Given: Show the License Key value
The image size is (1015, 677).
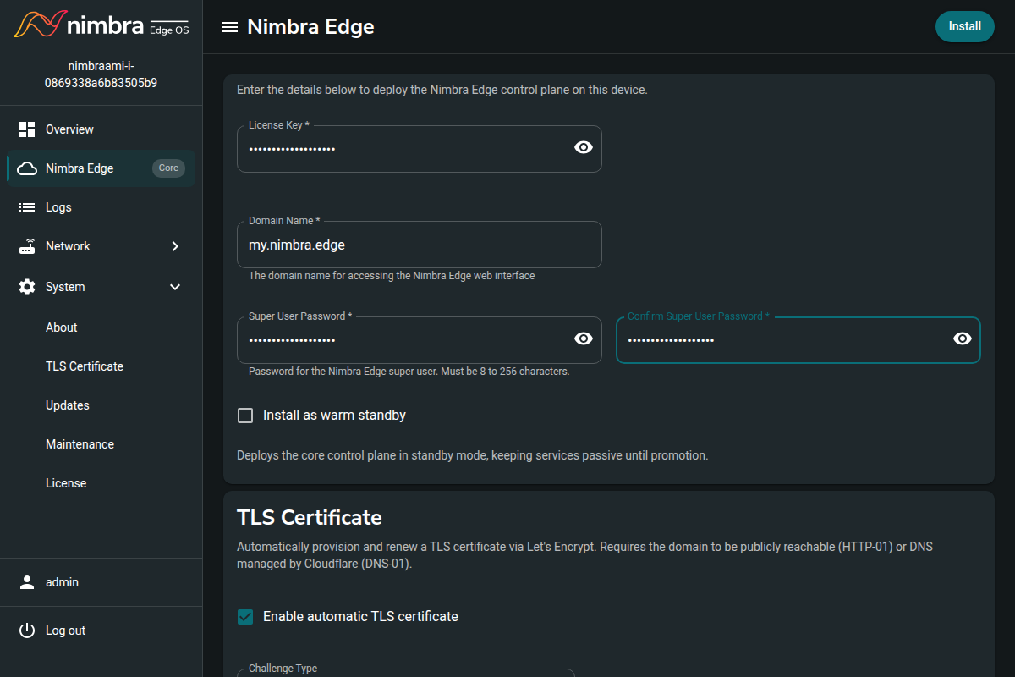Looking at the screenshot, I should (x=584, y=147).
